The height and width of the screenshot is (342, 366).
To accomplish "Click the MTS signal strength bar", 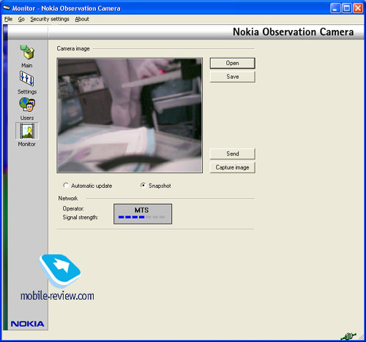I will [142, 217].
